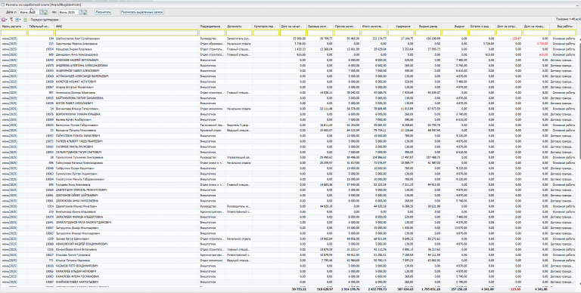Open the calendar picker for the start date
This screenshot has height=293, width=581.
click(42, 12)
